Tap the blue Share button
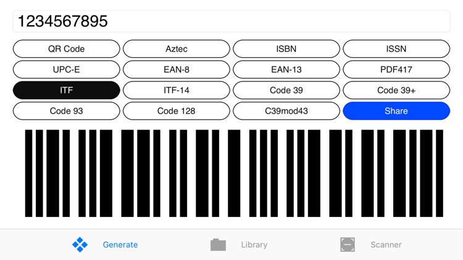 point(396,111)
